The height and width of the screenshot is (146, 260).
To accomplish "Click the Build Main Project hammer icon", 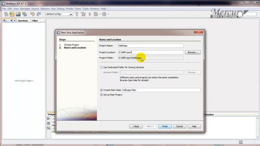I will (77, 14).
